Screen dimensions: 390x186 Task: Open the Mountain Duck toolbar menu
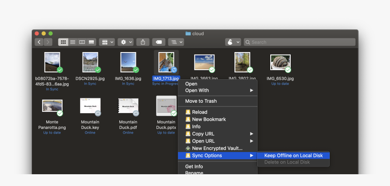(233, 42)
